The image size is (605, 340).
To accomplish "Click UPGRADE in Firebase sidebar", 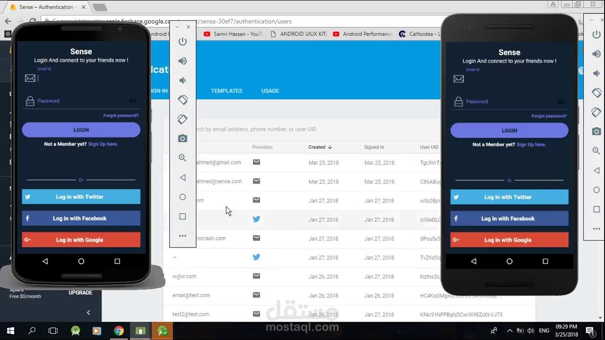I will [x=80, y=293].
